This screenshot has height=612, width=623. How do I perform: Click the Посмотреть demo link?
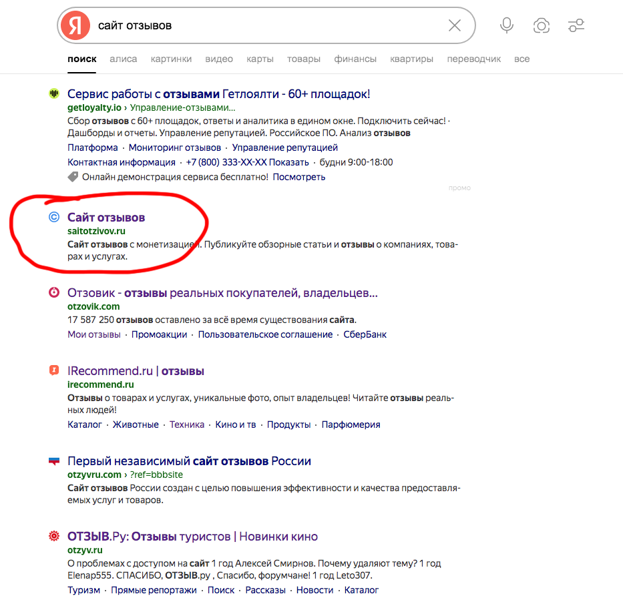point(298,177)
